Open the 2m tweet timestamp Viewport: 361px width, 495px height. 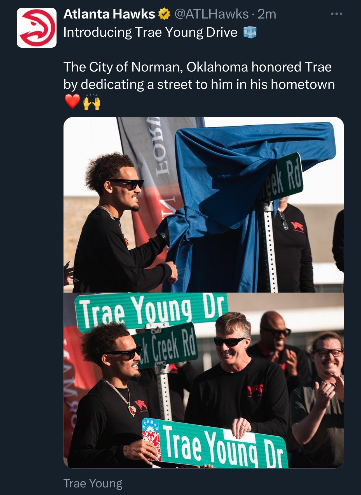(267, 14)
